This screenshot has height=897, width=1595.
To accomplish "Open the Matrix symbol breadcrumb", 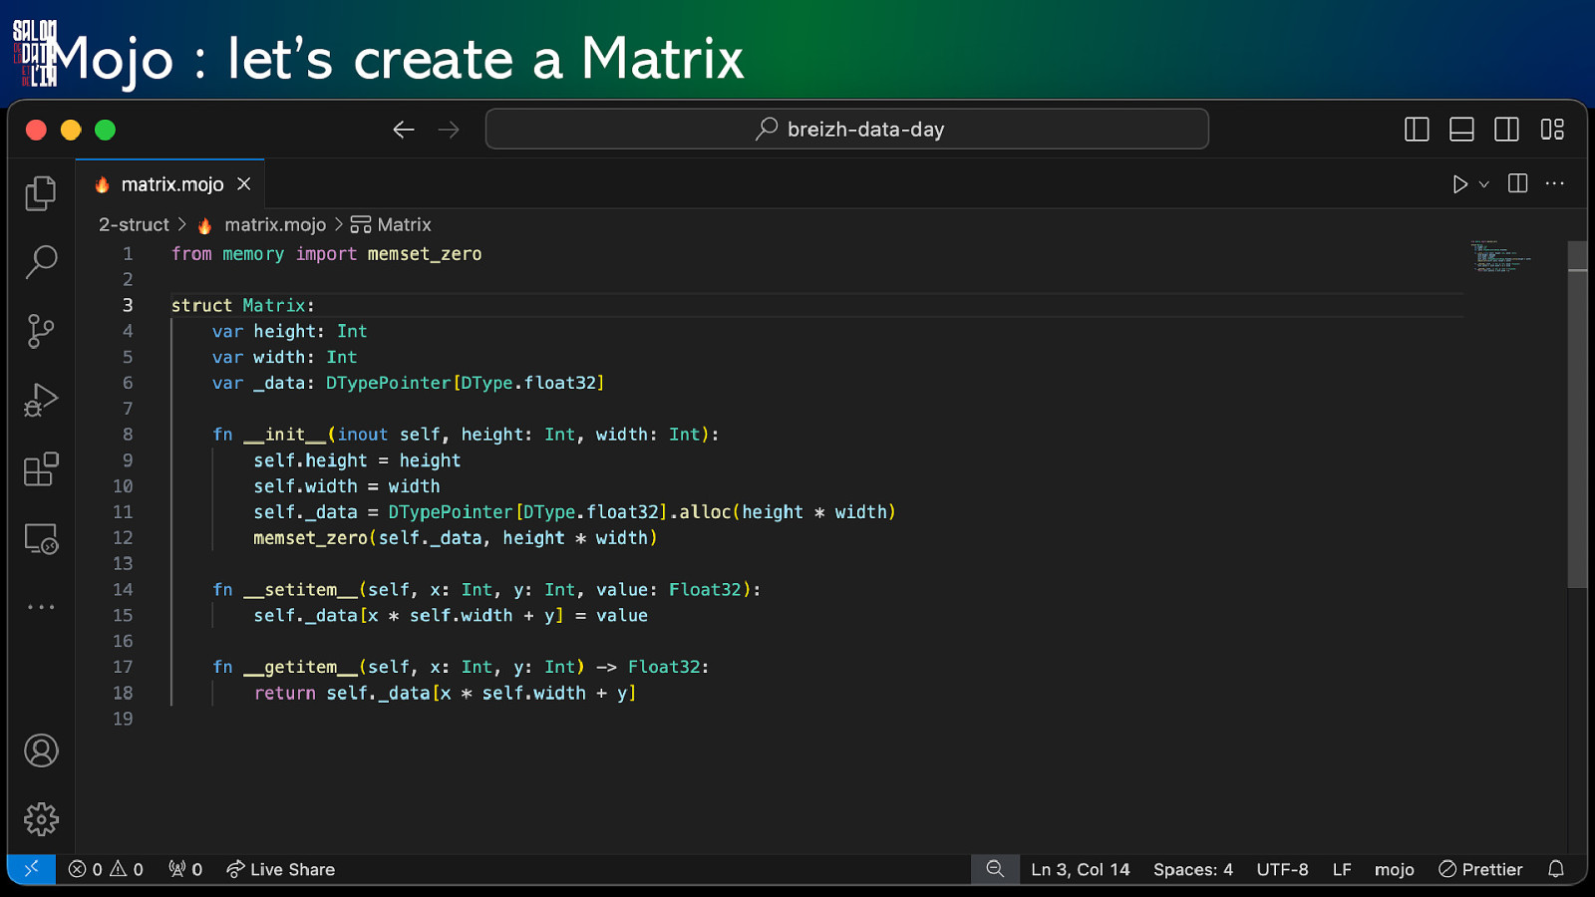I will (x=391, y=225).
